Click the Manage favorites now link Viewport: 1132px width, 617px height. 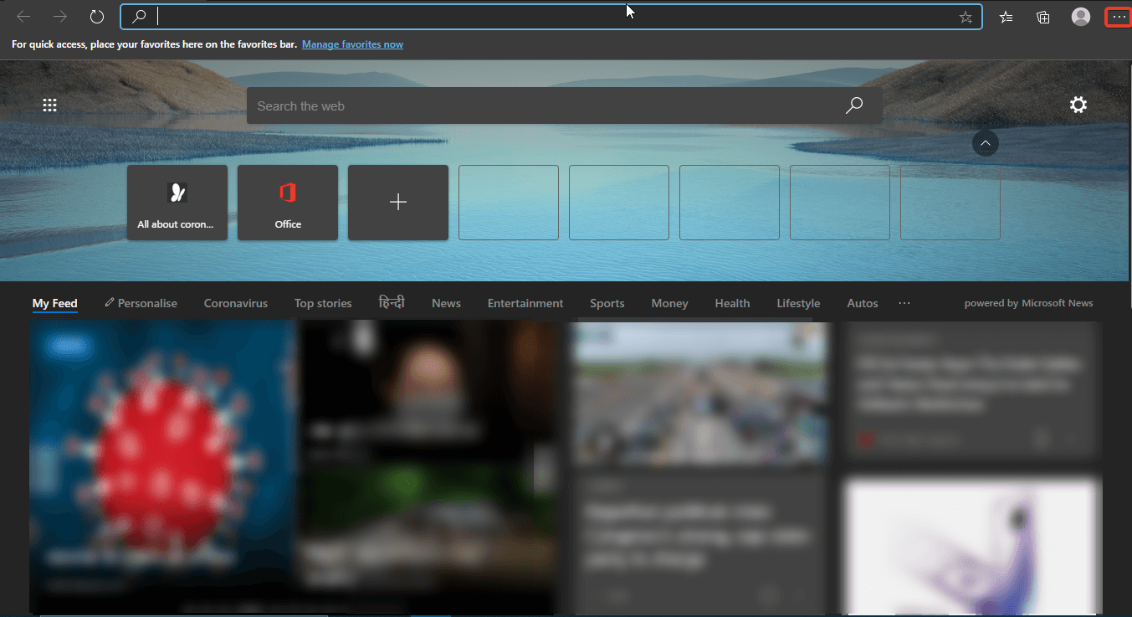[352, 44]
